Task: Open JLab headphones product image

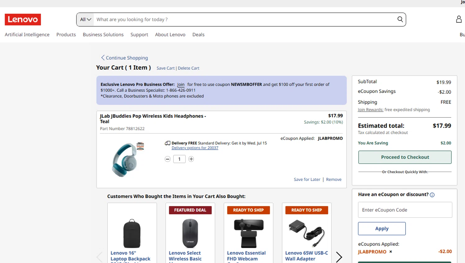Action: pos(127,159)
